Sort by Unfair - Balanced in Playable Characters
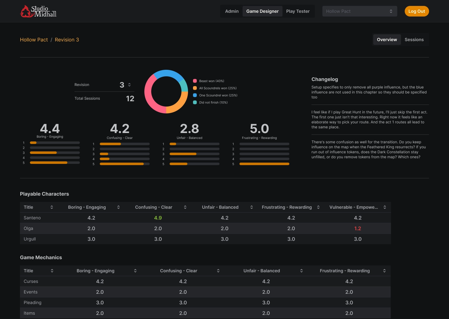The width and height of the screenshot is (449, 319). click(x=251, y=207)
